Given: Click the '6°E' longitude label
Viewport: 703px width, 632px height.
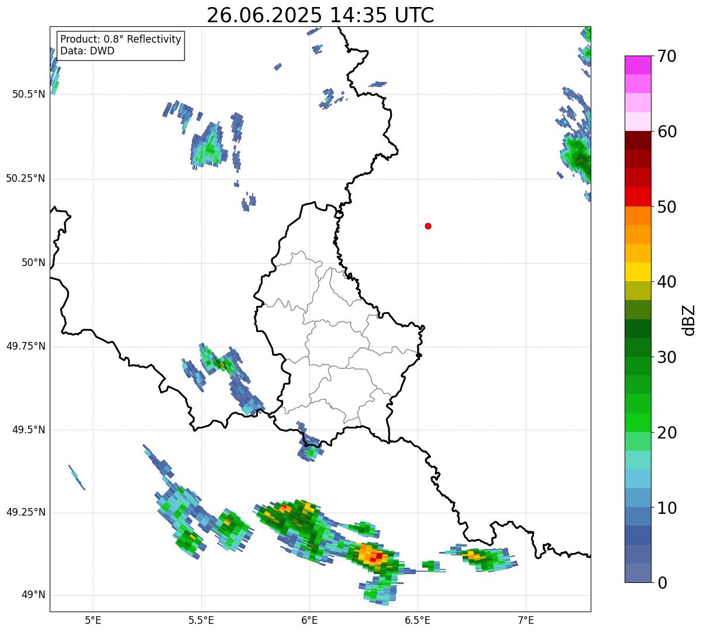Looking at the screenshot, I should tap(309, 620).
